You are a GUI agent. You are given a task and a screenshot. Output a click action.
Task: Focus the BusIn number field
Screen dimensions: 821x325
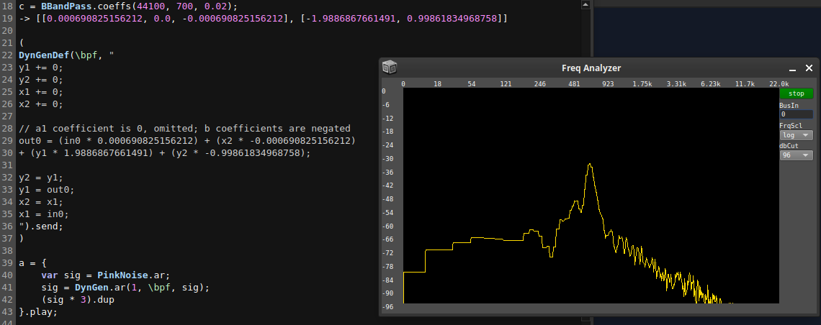(x=796, y=114)
